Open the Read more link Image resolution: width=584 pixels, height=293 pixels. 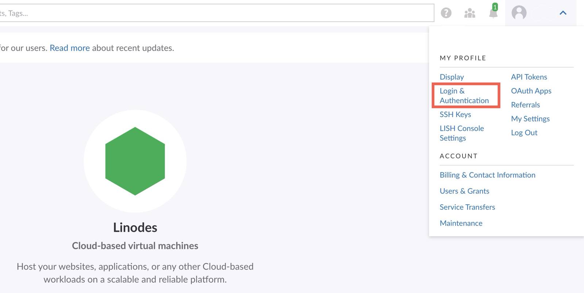point(69,48)
